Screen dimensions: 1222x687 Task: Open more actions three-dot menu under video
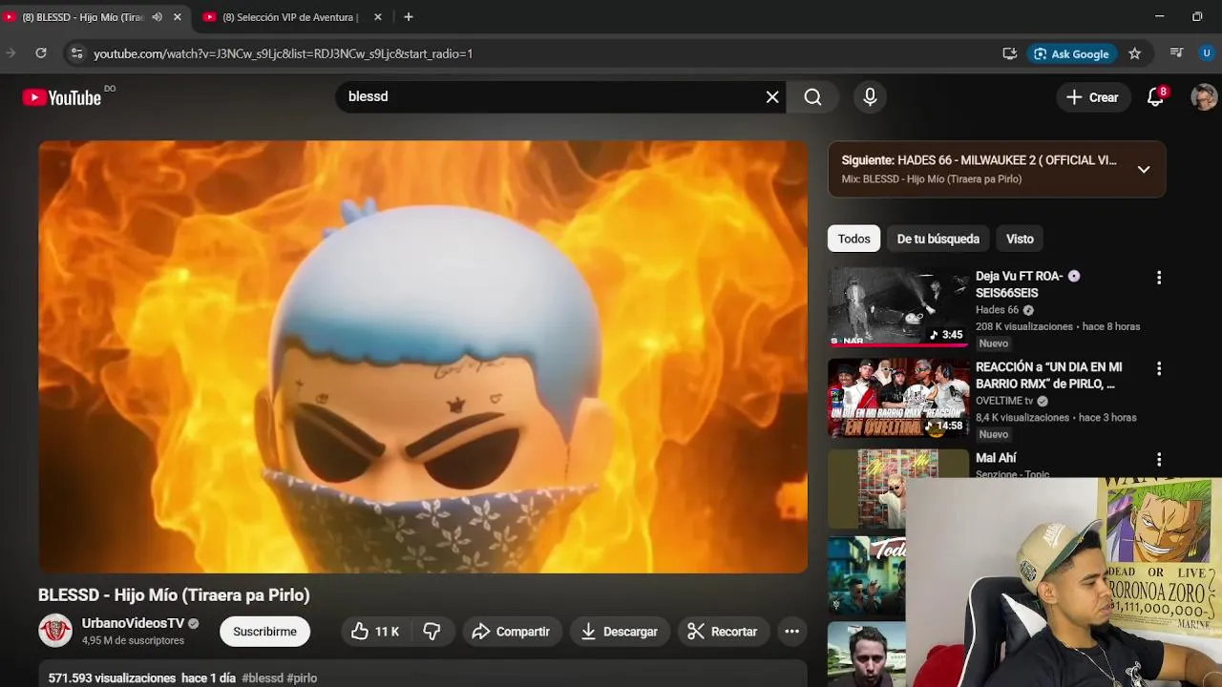[791, 632]
